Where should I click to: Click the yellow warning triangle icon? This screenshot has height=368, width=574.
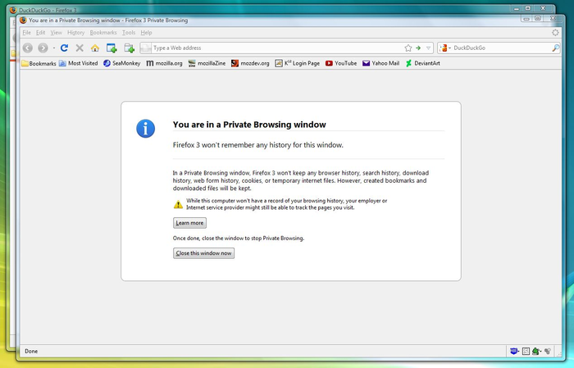click(x=178, y=204)
